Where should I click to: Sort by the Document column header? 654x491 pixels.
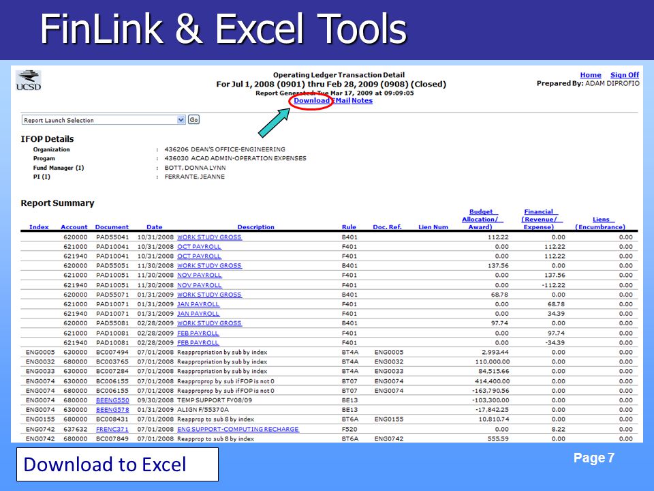(x=112, y=226)
